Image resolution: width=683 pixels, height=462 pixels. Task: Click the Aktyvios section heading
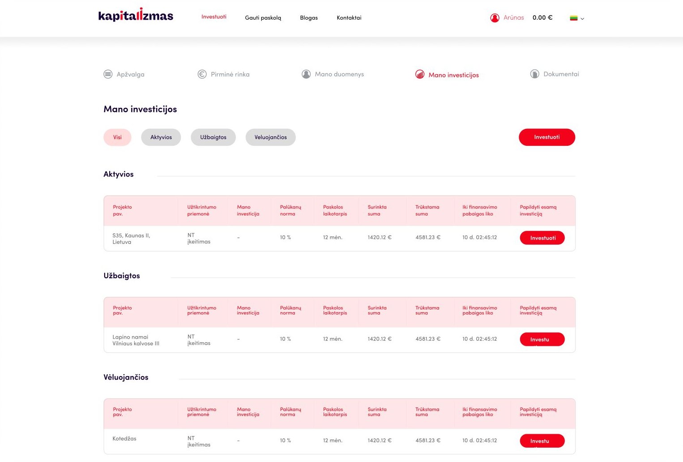pyautogui.click(x=119, y=174)
